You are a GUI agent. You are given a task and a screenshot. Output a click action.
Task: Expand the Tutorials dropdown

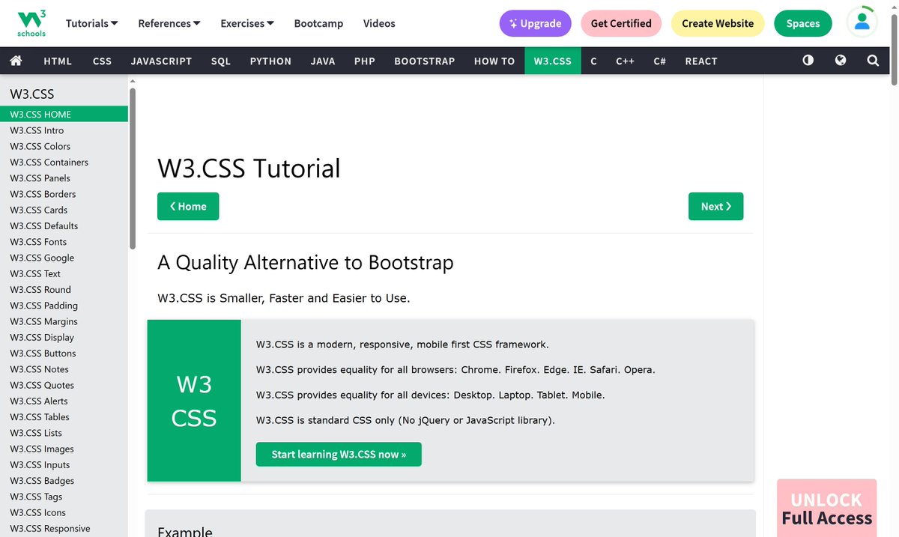click(91, 23)
